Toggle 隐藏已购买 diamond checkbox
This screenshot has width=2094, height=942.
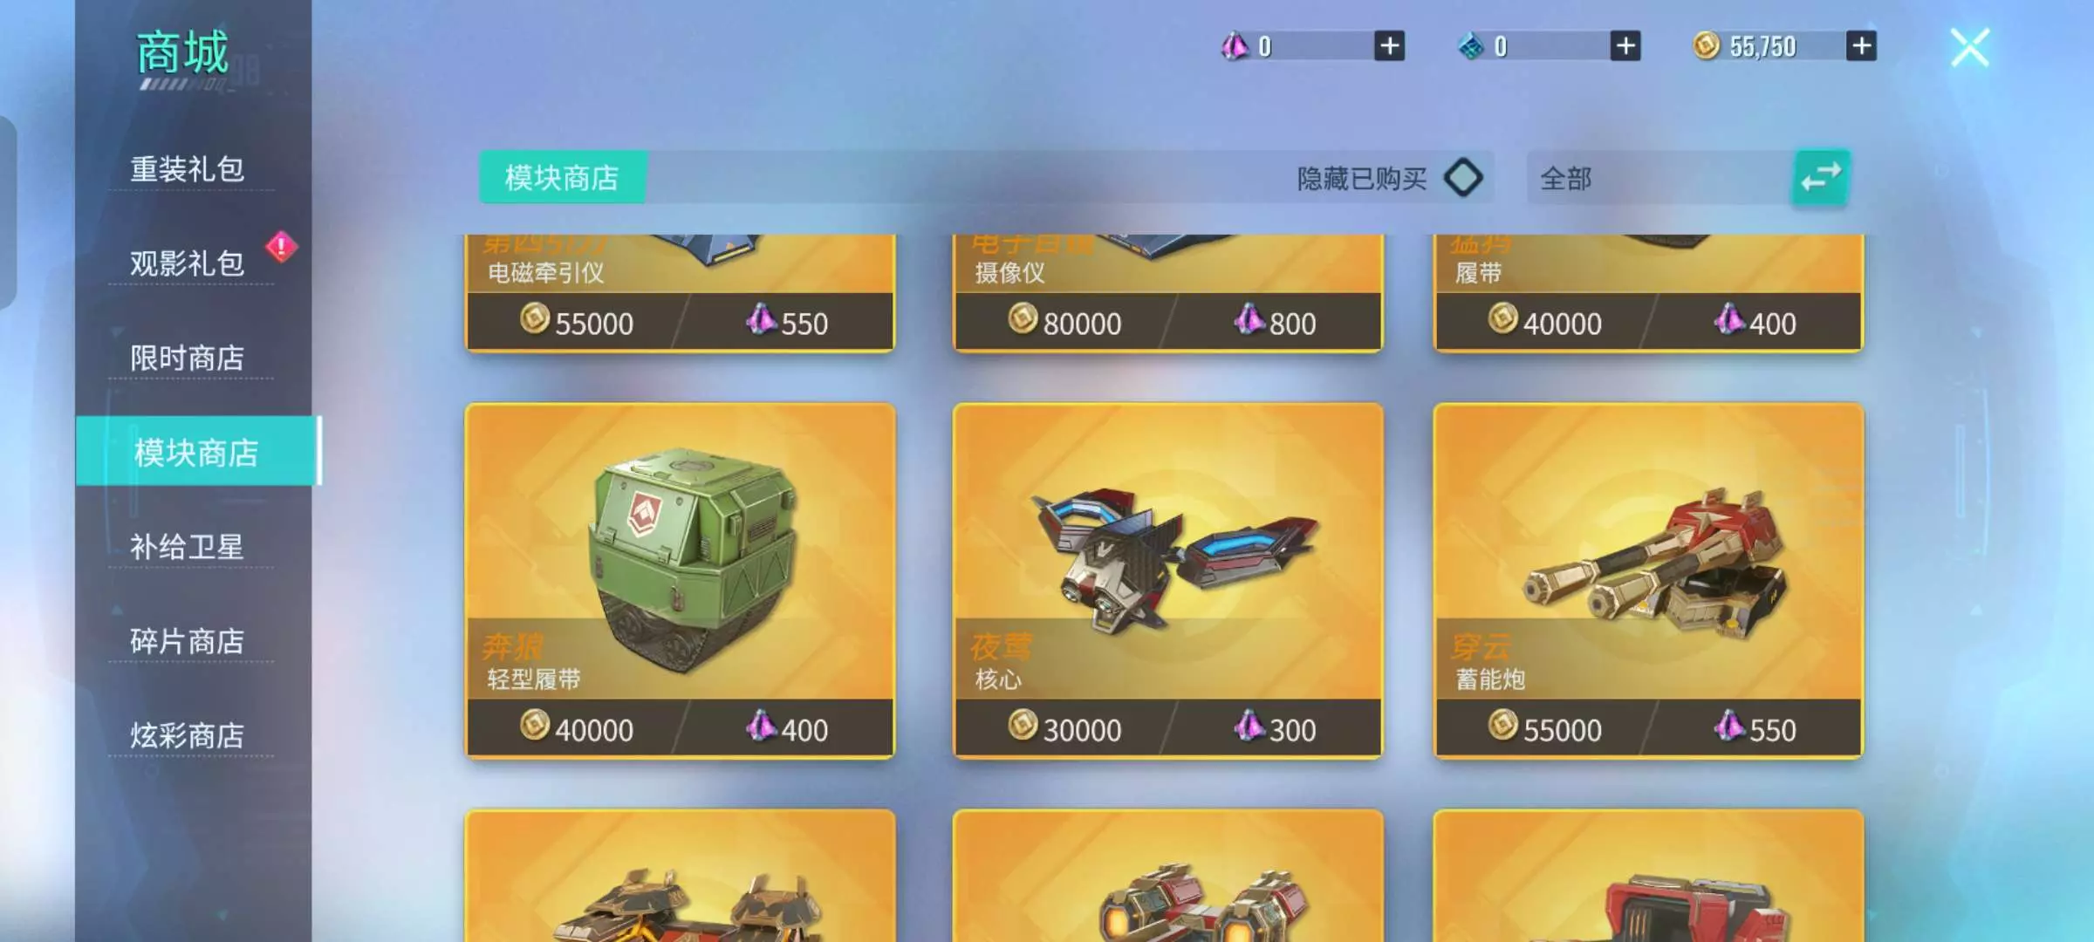coord(1463,178)
